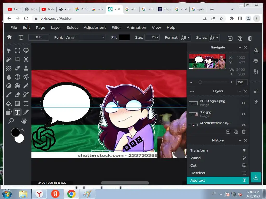This screenshot has height=199, width=266.
Task: Open the Styles dropdown
Action: 214,38
